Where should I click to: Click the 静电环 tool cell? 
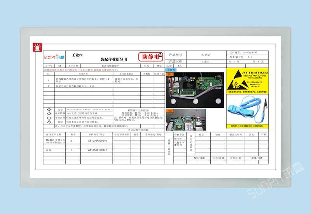tap(180, 139)
